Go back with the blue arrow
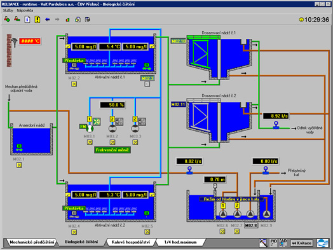 point(48,20)
